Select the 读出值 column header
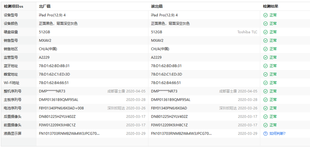 [157, 6]
